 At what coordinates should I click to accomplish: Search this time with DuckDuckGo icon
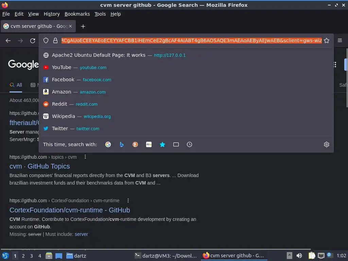(135, 144)
